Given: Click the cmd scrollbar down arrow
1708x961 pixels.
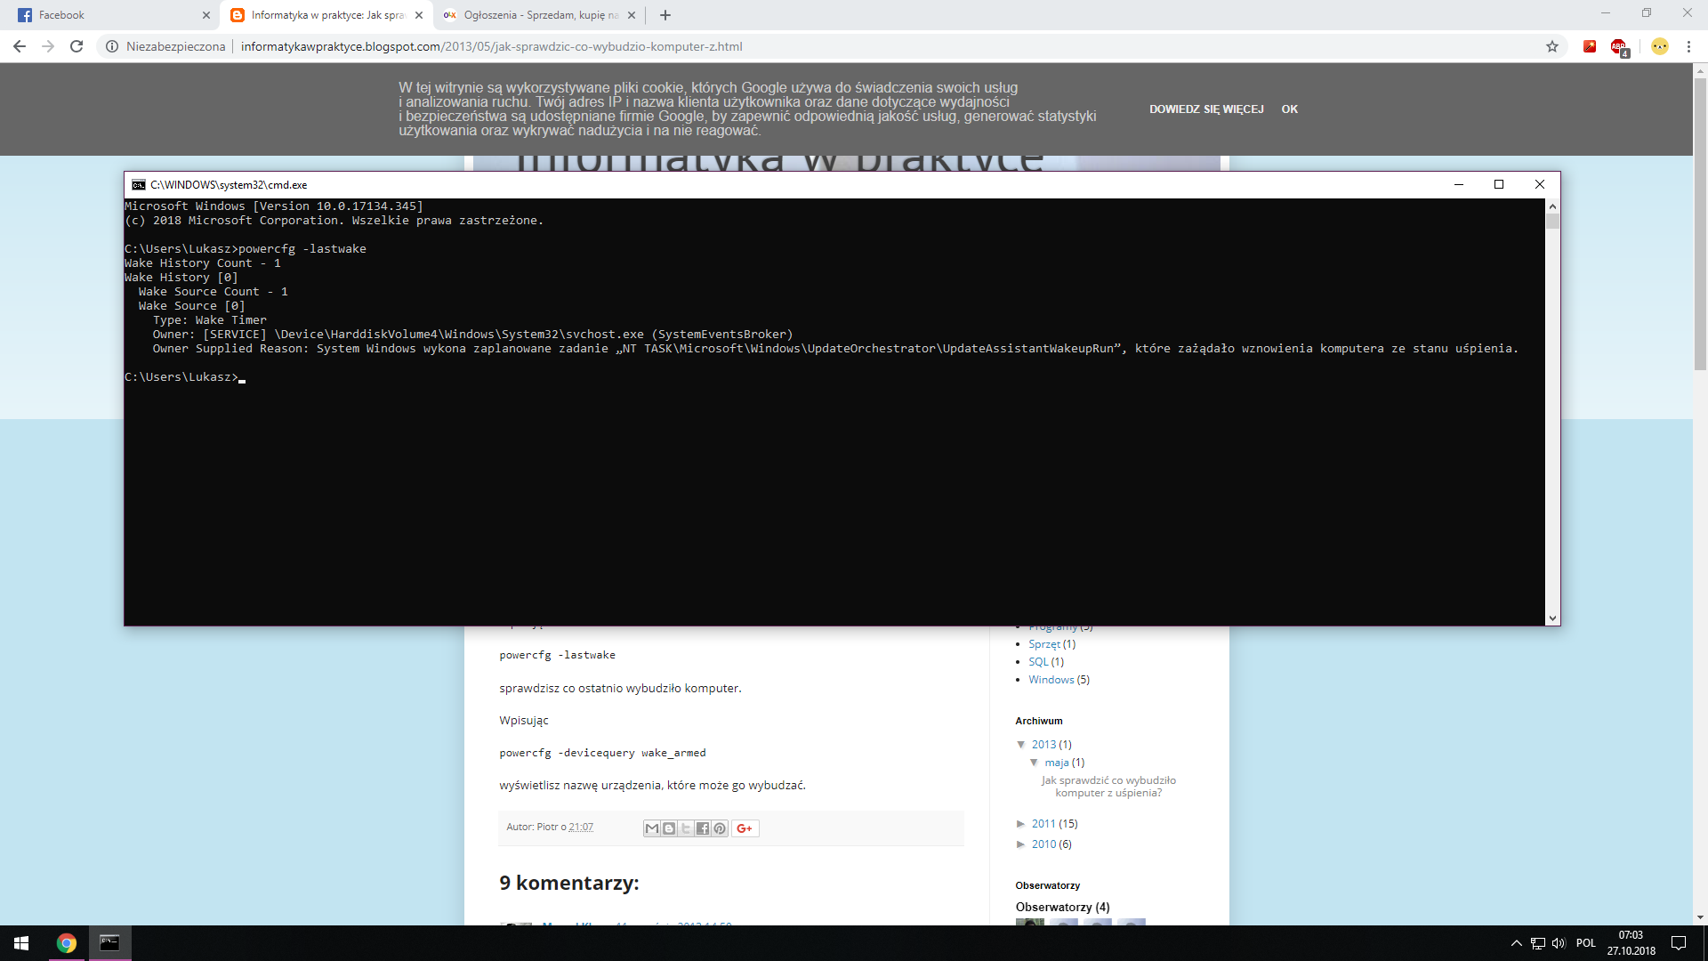Looking at the screenshot, I should coord(1552,618).
